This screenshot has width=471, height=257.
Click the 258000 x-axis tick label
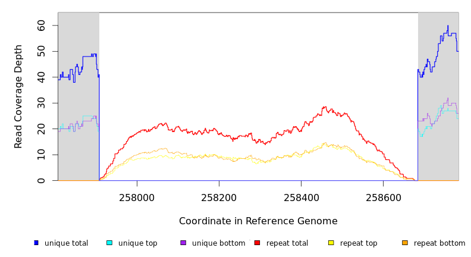137,196
